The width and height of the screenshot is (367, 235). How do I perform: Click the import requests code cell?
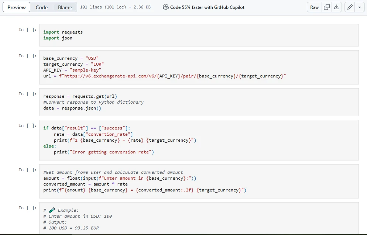[63, 32]
